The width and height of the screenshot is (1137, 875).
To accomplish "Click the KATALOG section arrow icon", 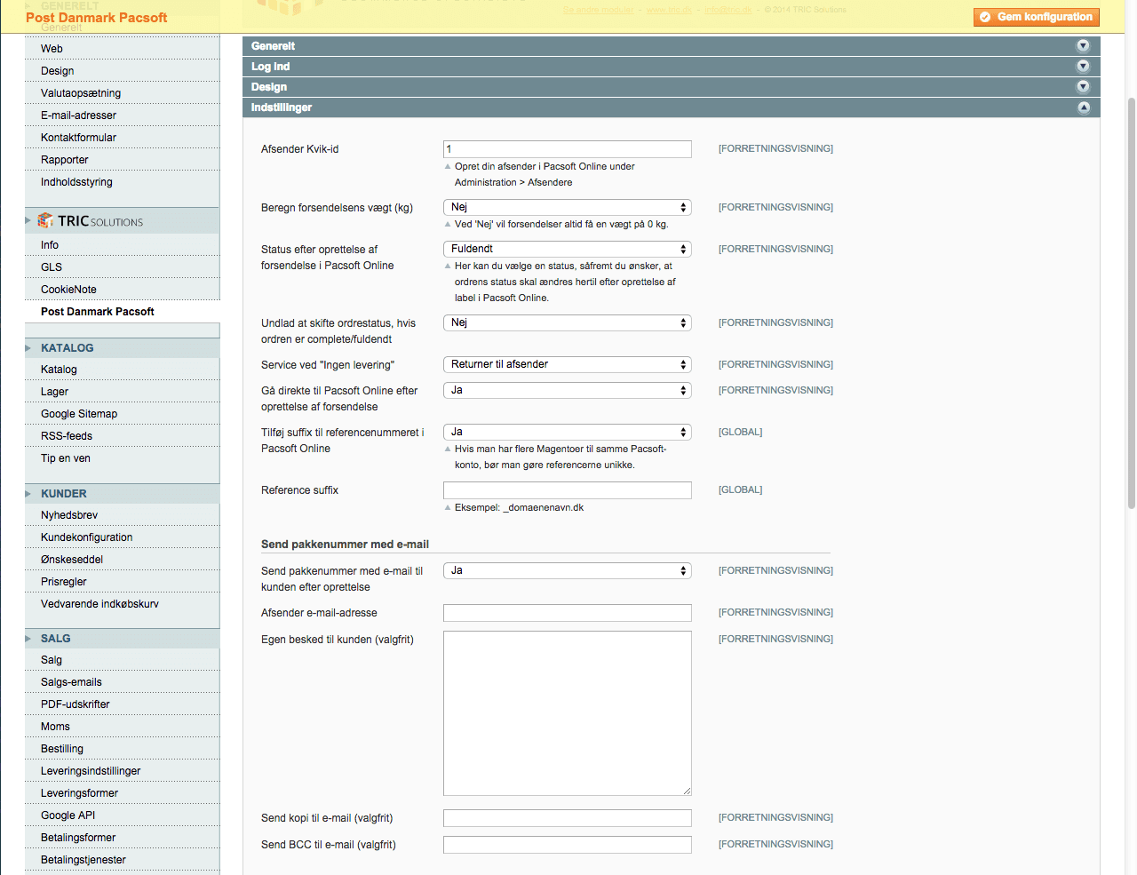I will point(28,348).
